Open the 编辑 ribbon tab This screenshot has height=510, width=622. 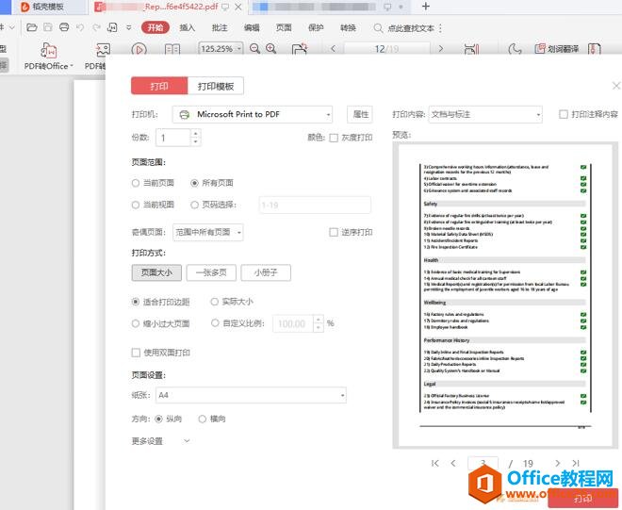(252, 27)
